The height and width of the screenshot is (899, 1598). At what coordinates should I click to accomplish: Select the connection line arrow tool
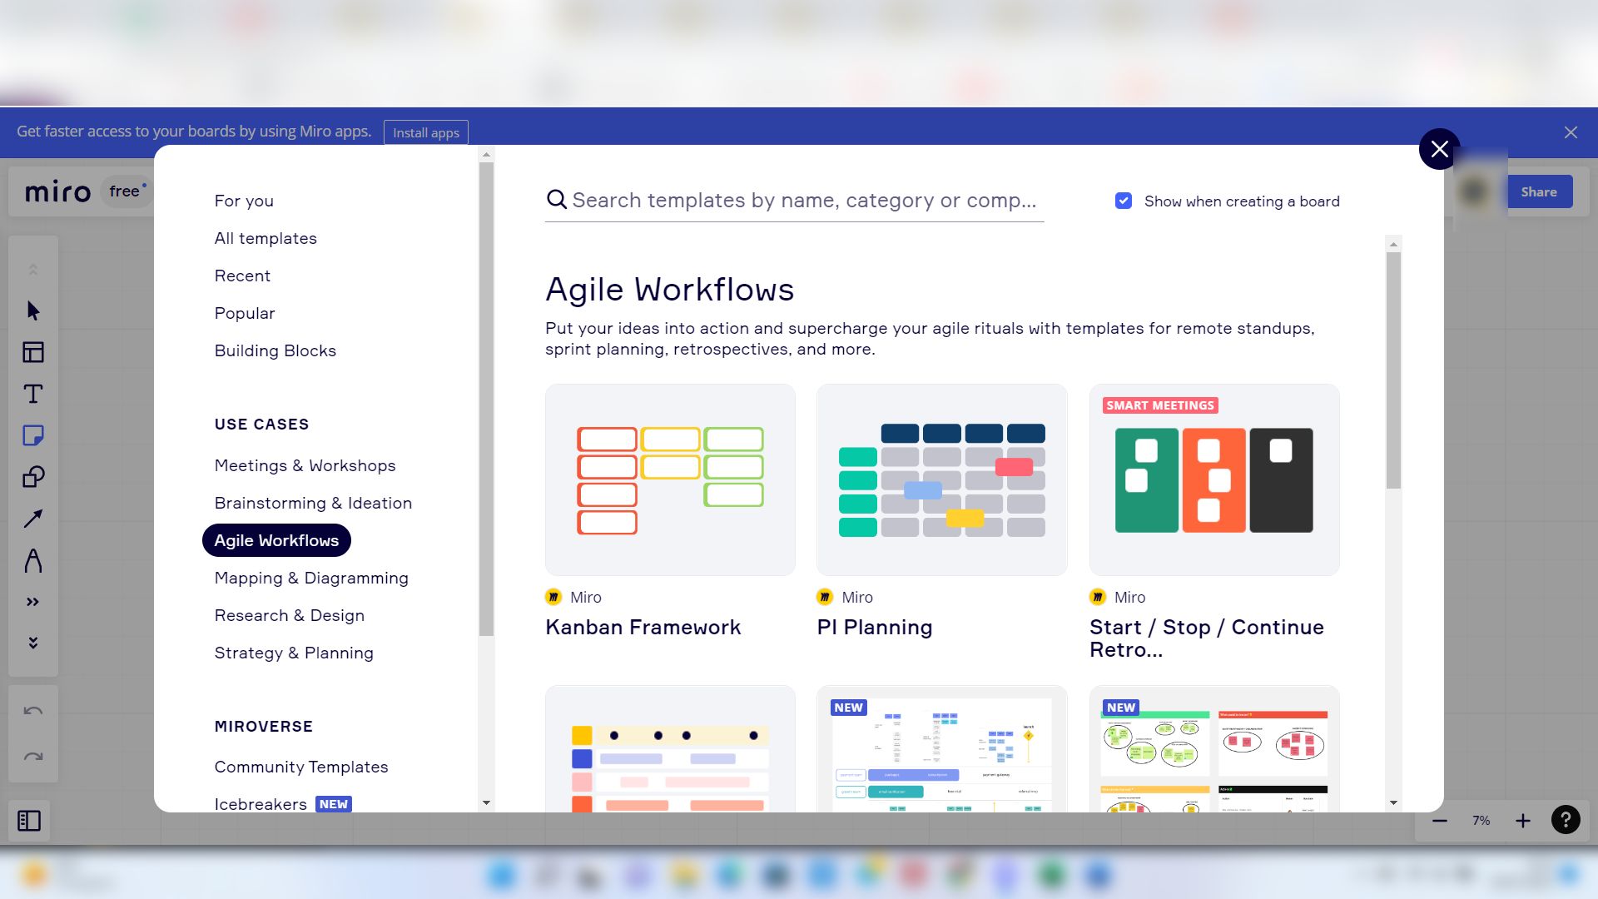click(x=33, y=519)
